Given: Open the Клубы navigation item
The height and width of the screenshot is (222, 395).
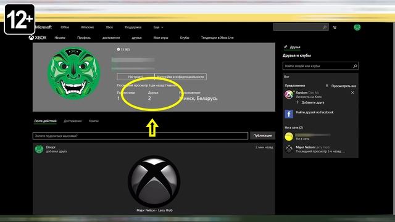Looking at the screenshot, I should click(x=185, y=38).
